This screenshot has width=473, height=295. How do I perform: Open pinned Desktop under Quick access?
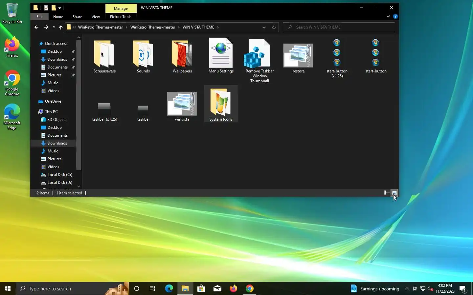55,51
